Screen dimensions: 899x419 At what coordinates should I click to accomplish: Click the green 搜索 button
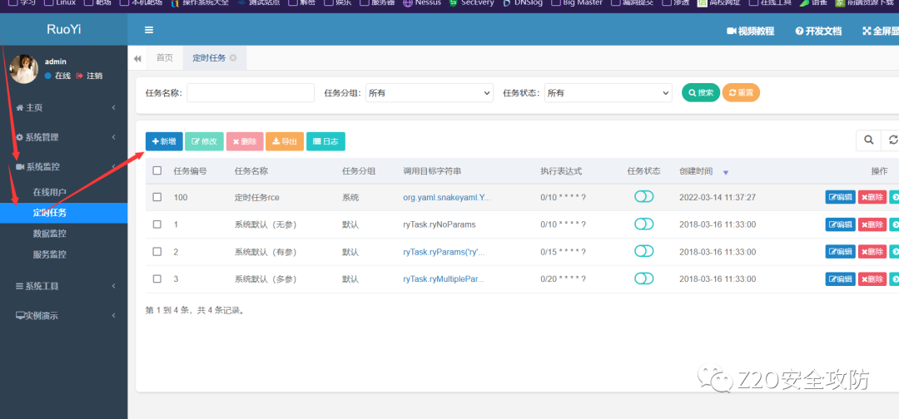coord(701,93)
